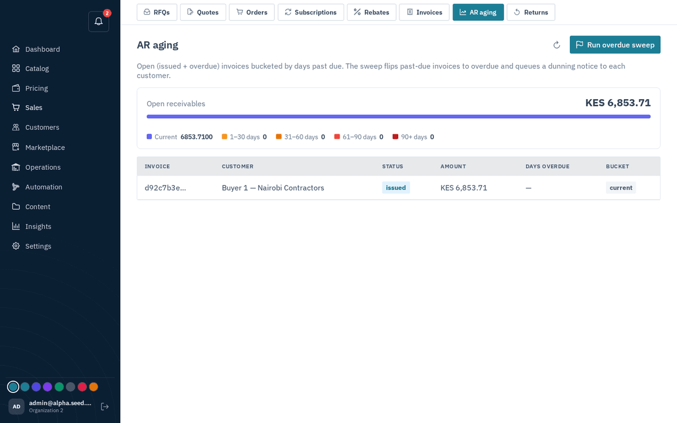Click the Customer column header

tap(238, 166)
